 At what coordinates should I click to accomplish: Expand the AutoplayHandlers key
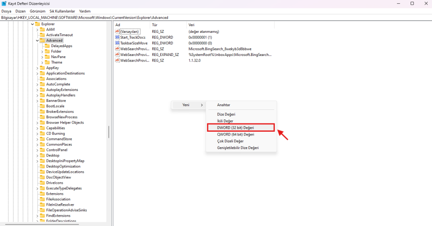37,95
